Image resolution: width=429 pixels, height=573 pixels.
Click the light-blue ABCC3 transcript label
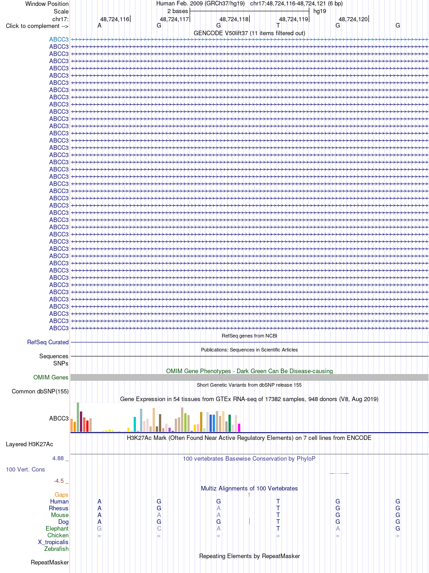(x=59, y=39)
